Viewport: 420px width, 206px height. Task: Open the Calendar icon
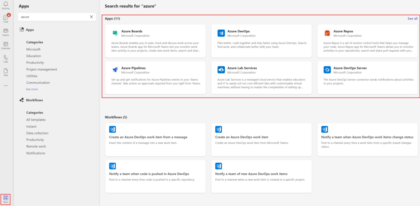pyautogui.click(x=6, y=45)
